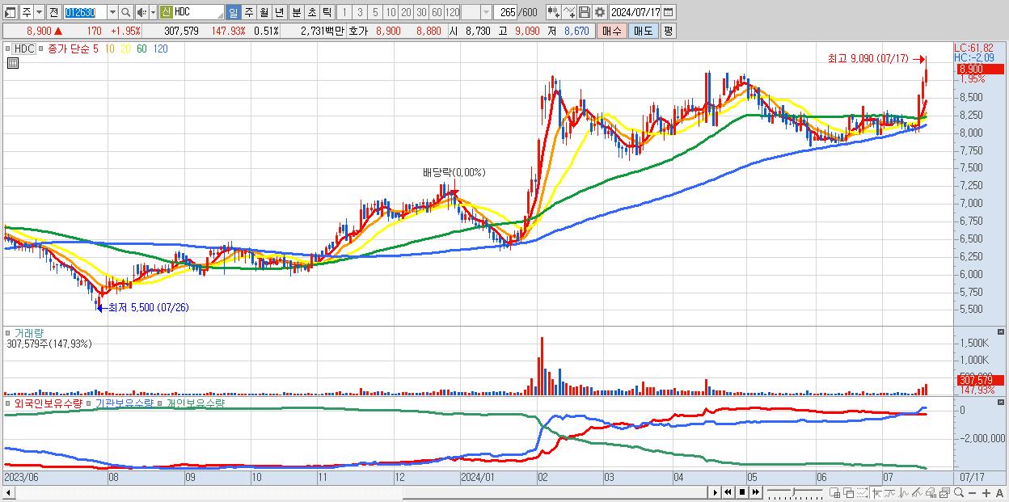1009x502 pixels.
Task: Select the 월 (monthly) period button
Action: (264, 12)
